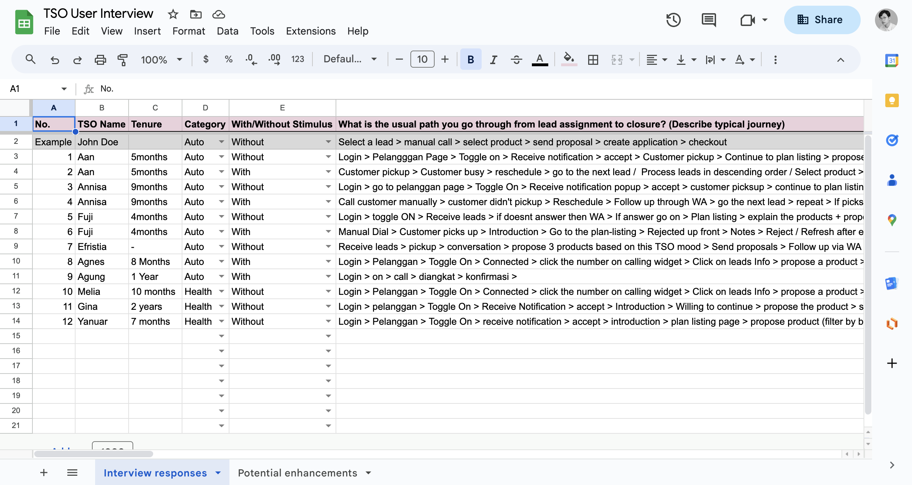The width and height of the screenshot is (912, 485).
Task: Redo the last action
Action: [x=77, y=59]
